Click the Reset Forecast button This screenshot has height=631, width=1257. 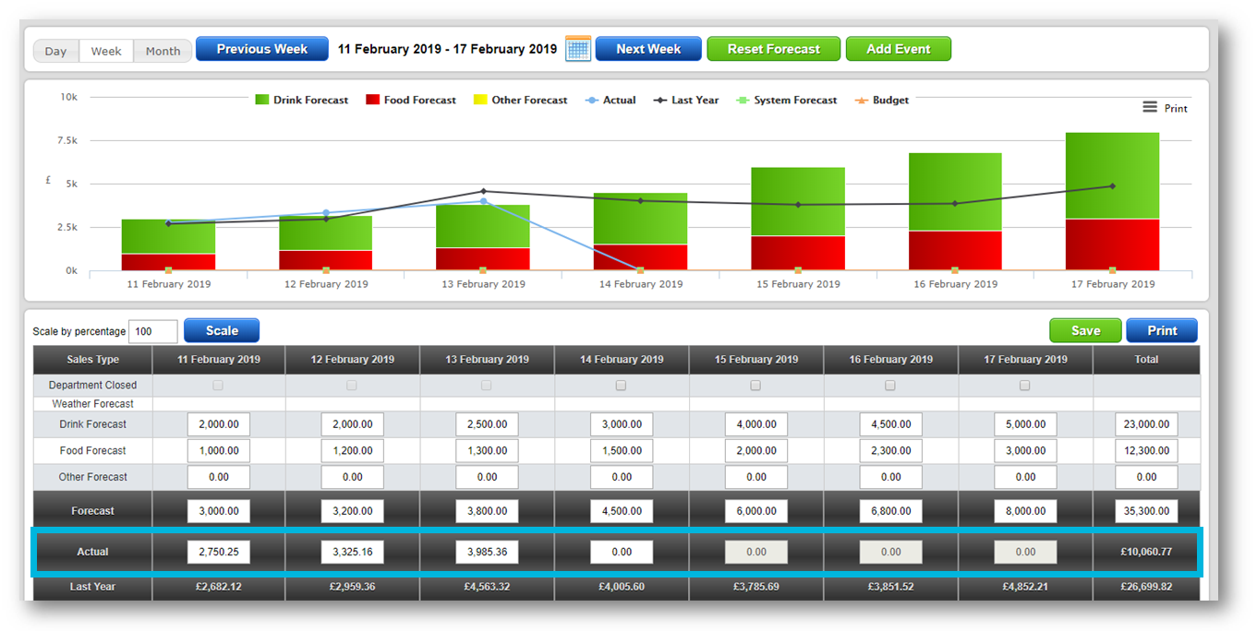point(773,49)
